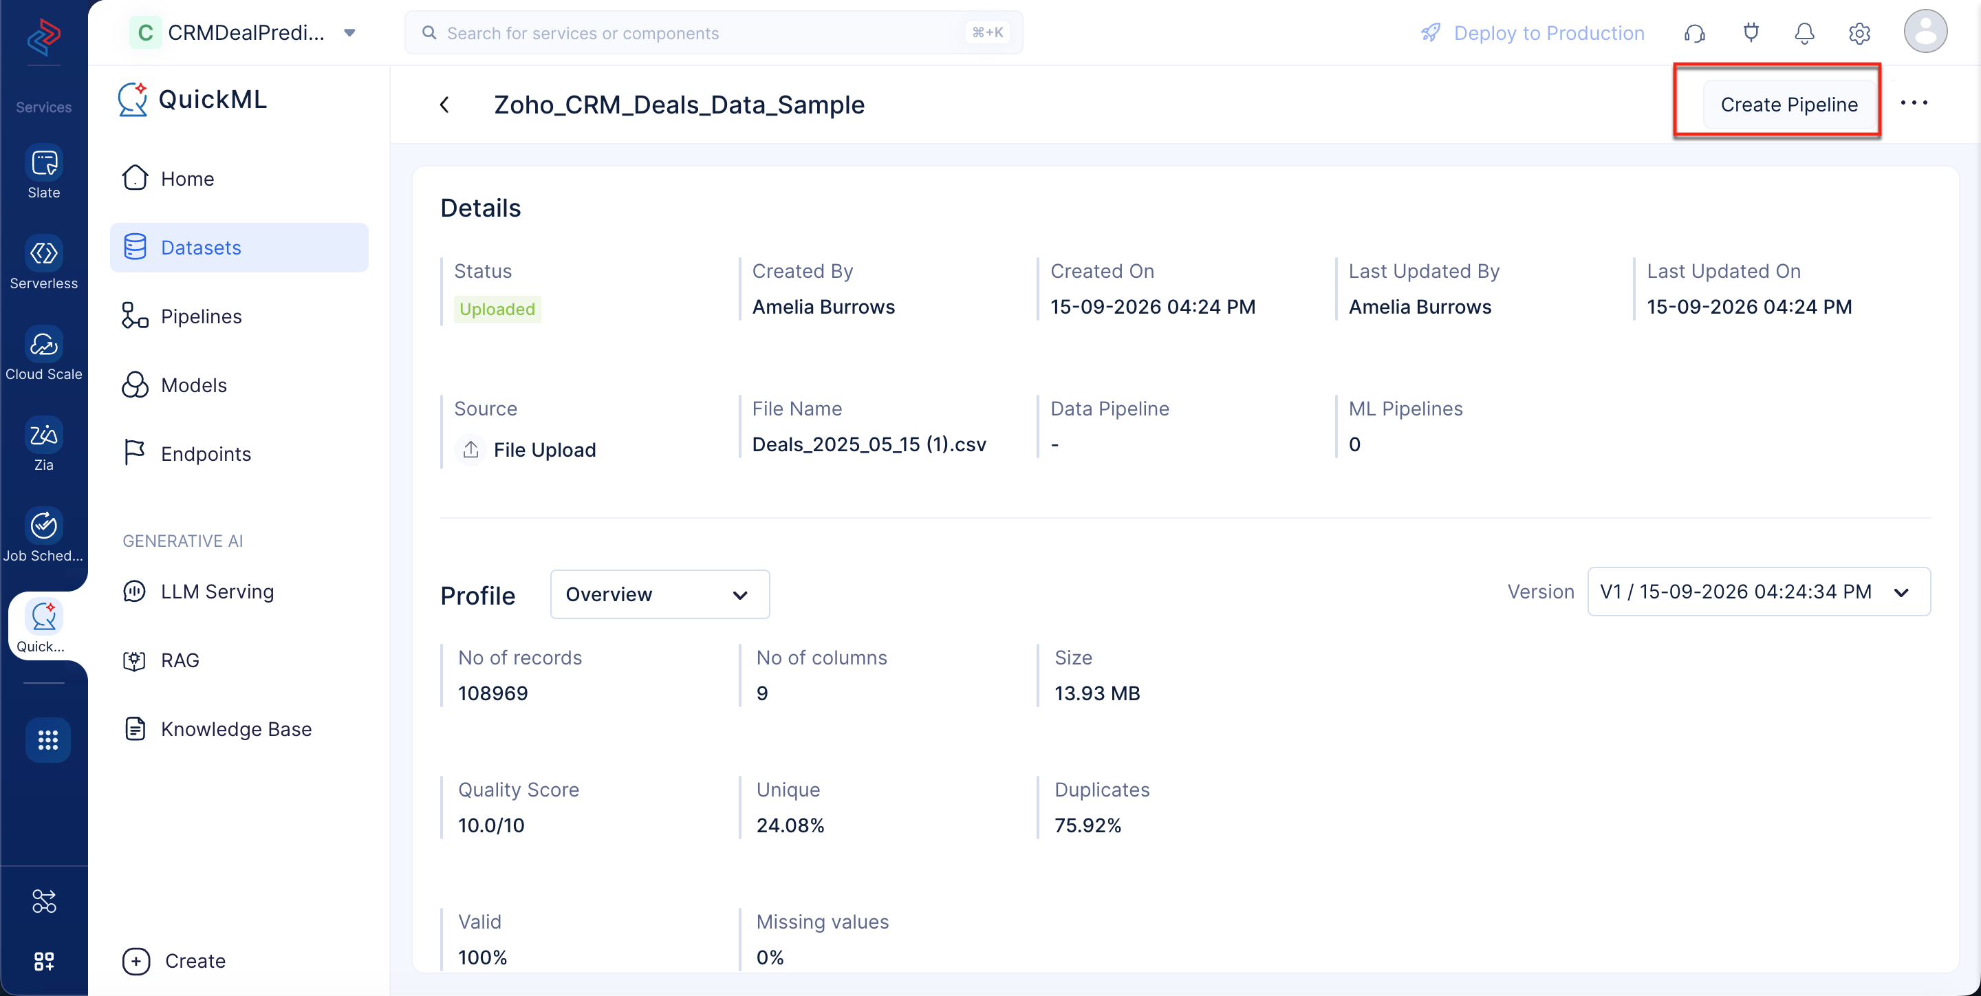Viewport: 1981px width, 996px height.
Task: Select Datasets in the sidebar
Action: 239,248
